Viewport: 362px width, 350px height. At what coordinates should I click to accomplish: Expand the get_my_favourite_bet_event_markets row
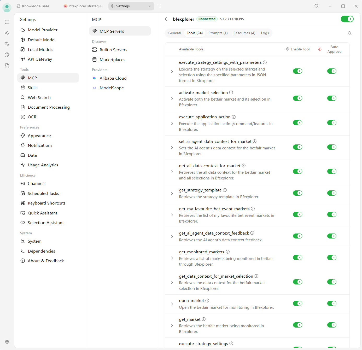[x=172, y=215]
